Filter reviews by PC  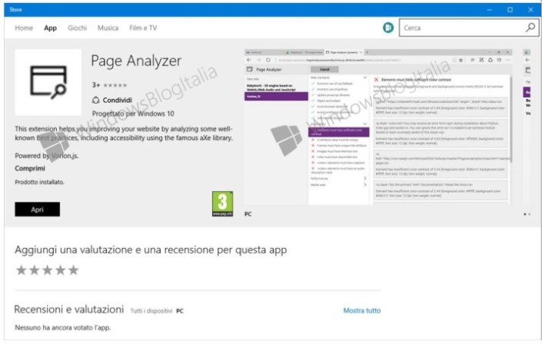pyautogui.click(x=180, y=311)
